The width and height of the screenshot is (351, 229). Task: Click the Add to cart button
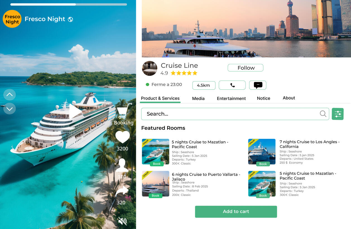coord(236,212)
